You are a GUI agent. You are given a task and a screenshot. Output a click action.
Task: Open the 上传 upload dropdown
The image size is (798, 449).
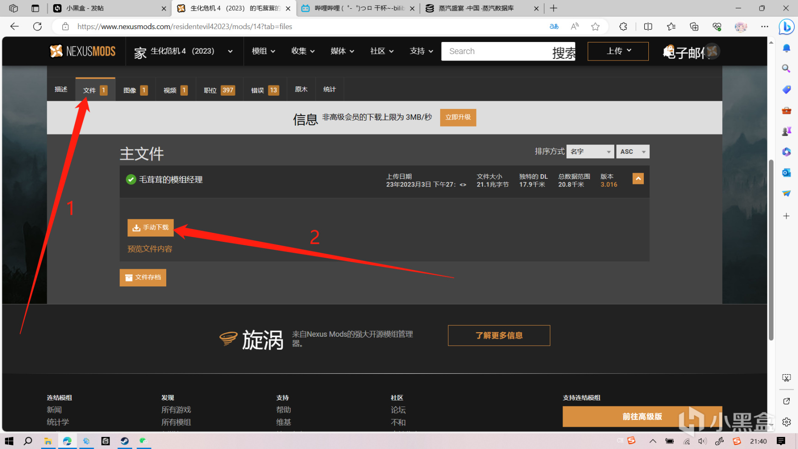click(x=618, y=51)
